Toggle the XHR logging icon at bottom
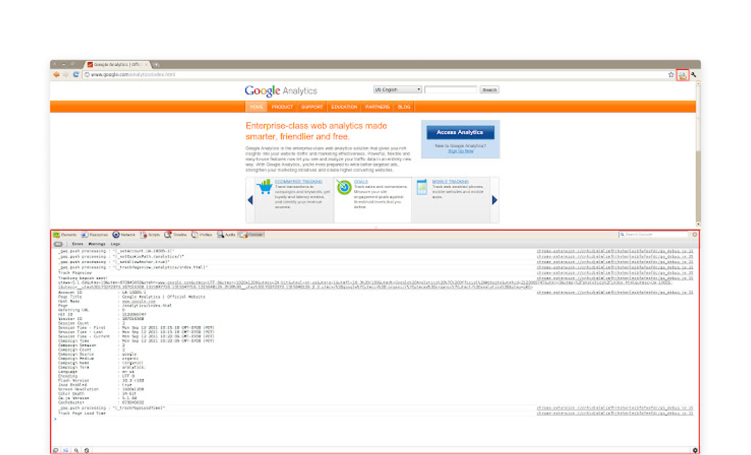Screen dimensions: 751x455 pos(66,450)
